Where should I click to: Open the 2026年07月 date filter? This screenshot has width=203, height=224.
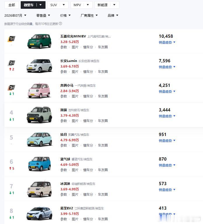click(15, 15)
